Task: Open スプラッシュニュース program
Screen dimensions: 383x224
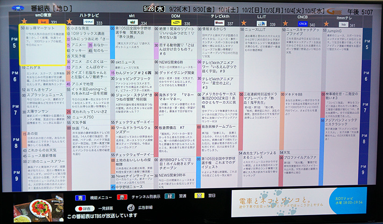Action: point(44,101)
